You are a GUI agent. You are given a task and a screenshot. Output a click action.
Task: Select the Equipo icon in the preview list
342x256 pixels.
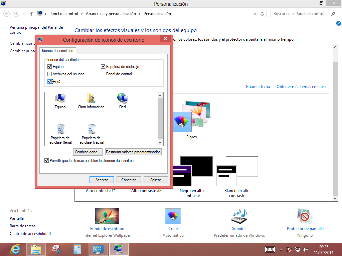pyautogui.click(x=60, y=99)
